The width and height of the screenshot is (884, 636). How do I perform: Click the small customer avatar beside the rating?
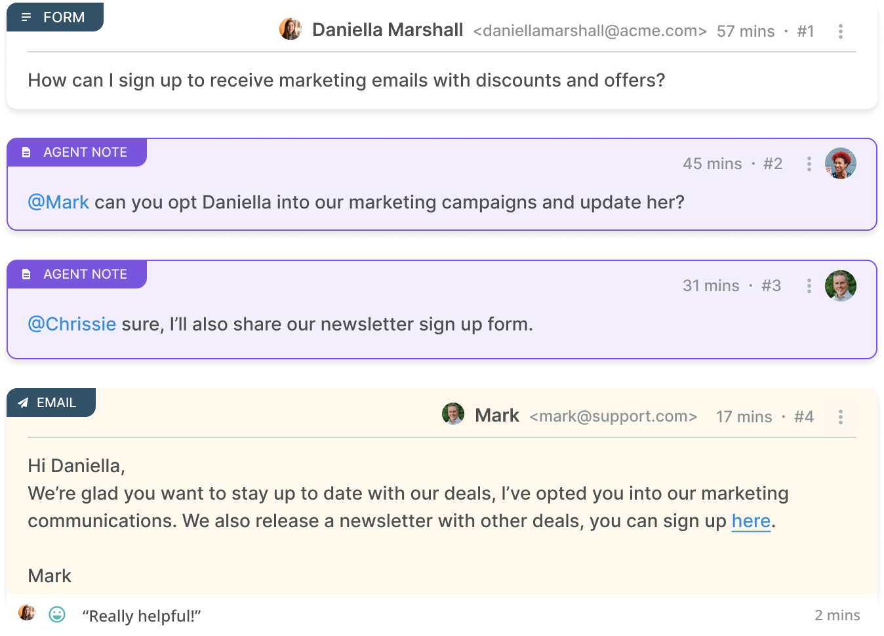click(x=27, y=612)
